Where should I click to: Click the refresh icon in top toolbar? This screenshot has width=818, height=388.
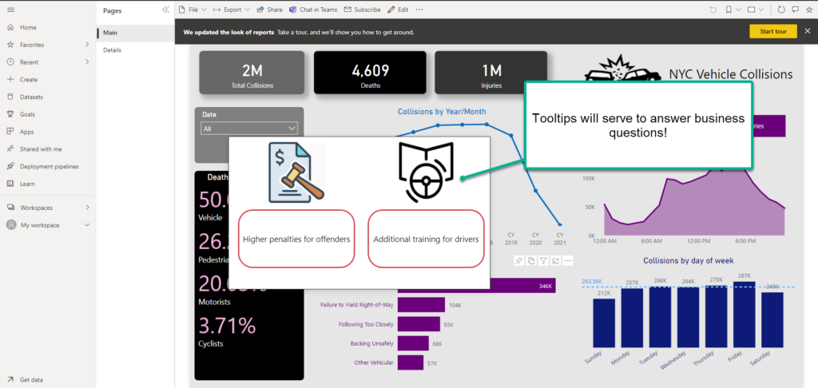point(781,10)
